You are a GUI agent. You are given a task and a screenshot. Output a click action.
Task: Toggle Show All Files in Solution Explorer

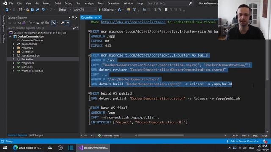pos(47,23)
